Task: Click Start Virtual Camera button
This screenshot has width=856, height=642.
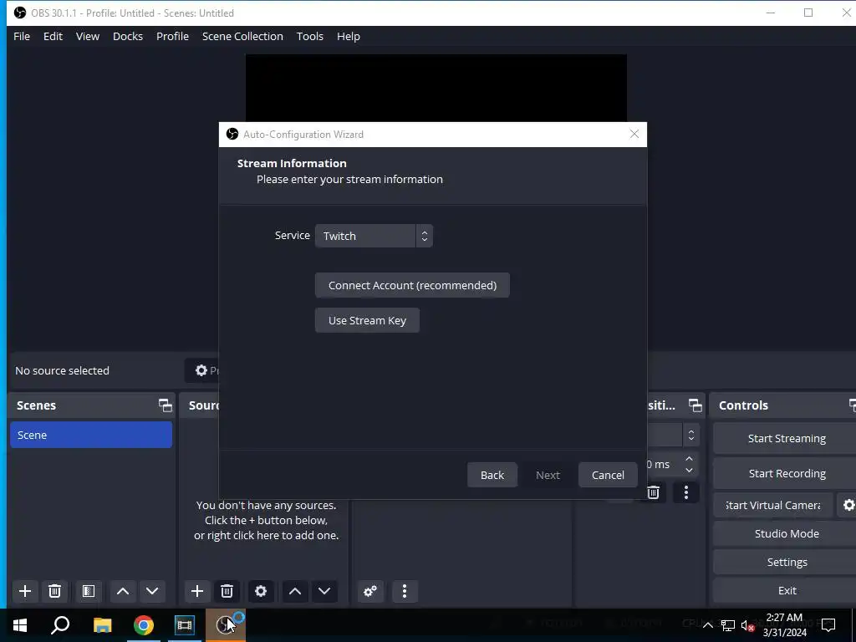Action: [x=773, y=505]
